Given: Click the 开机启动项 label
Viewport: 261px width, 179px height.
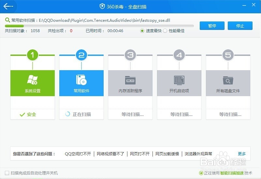Looking at the screenshot, I should [179, 91].
